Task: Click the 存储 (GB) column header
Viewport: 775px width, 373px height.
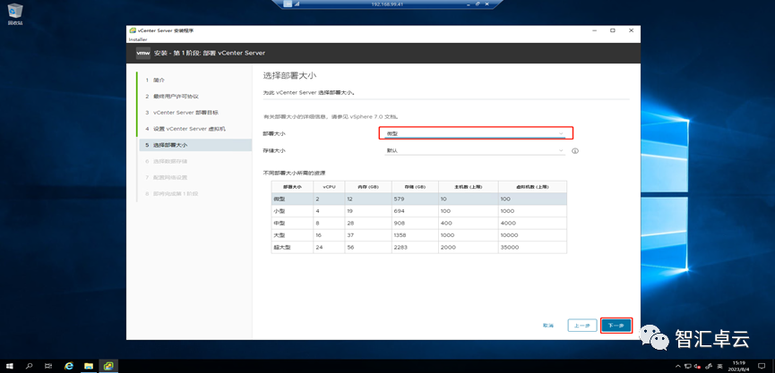Action: click(x=415, y=187)
